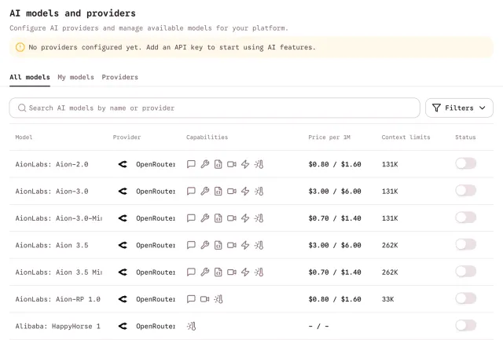This screenshot has height=340, width=503.
Task: Click thermometer icon in Aion-2.0 row
Action: [259, 164]
